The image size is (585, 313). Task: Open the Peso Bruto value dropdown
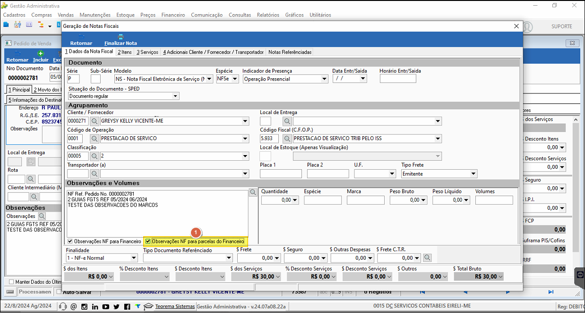point(424,200)
